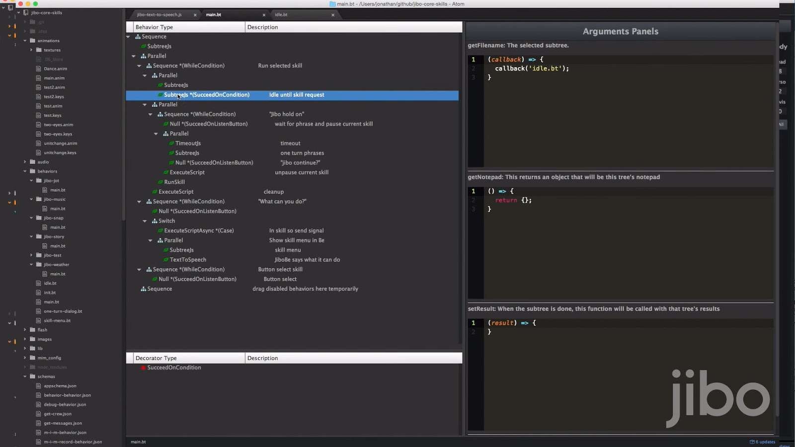Click the TextToSpeech node icon

tap(166, 260)
